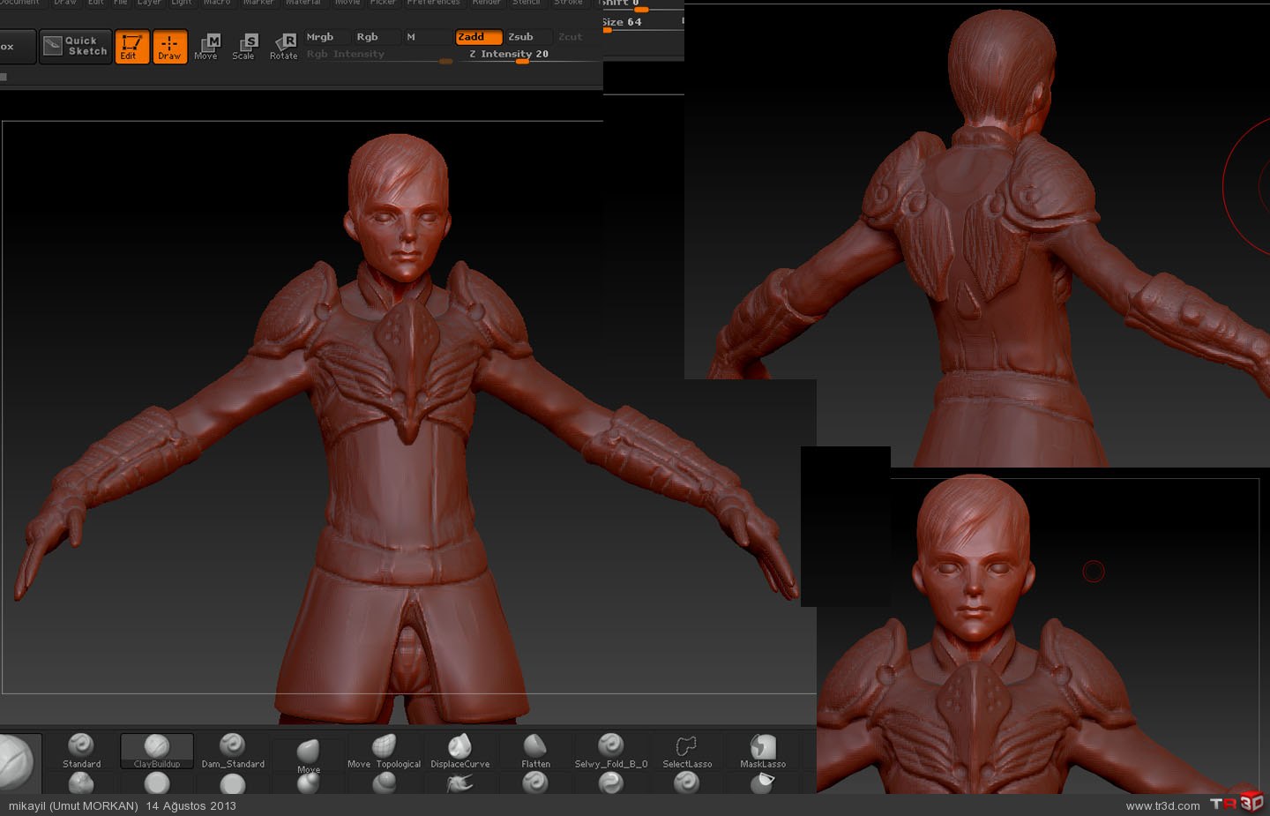Switch to the Rotate transform tool

283,47
